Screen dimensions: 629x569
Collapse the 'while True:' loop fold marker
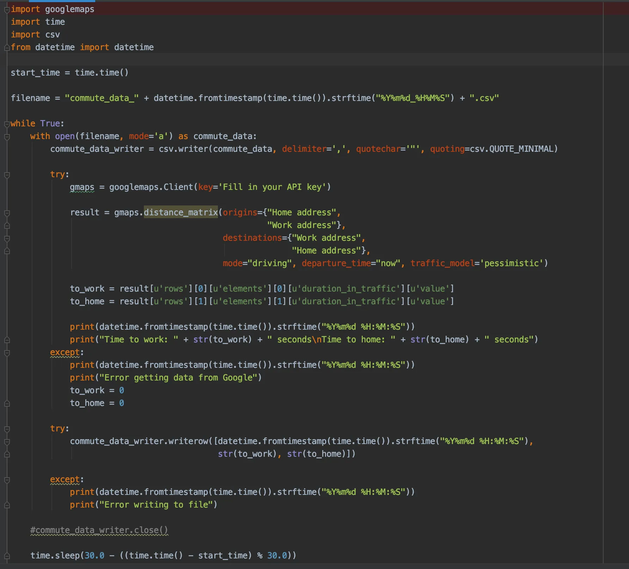click(x=7, y=124)
